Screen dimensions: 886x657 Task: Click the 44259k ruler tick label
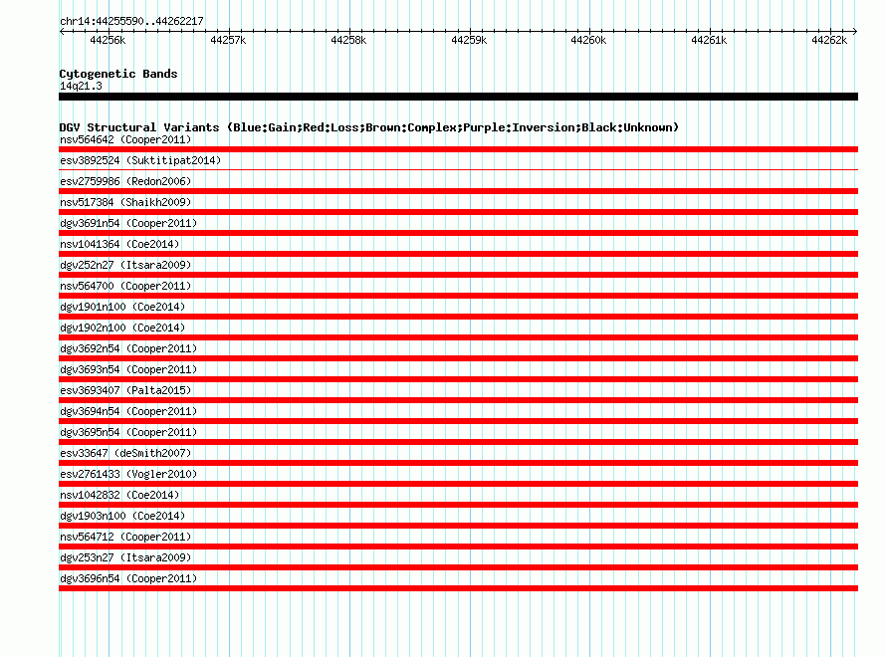(x=469, y=40)
